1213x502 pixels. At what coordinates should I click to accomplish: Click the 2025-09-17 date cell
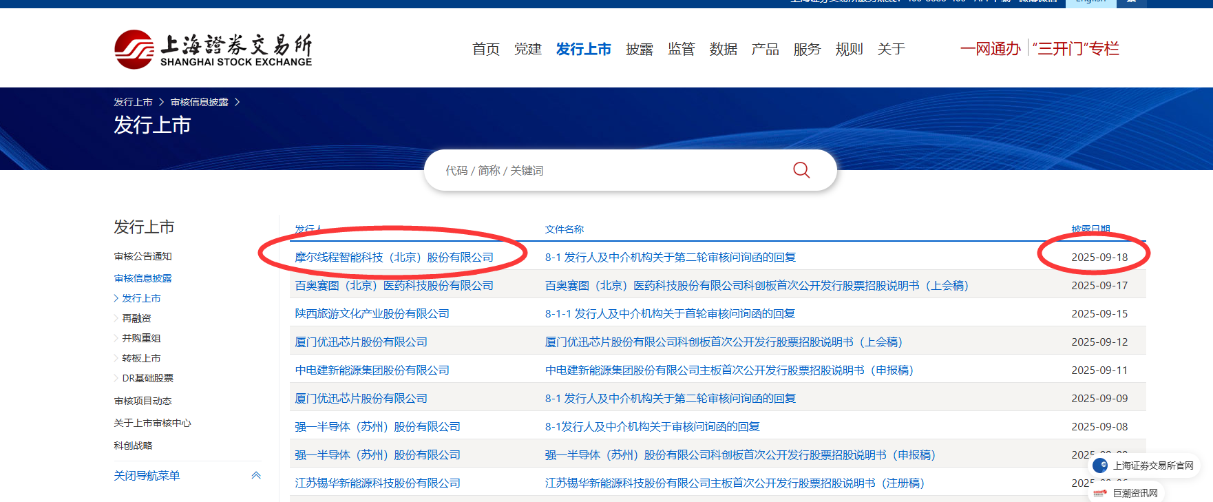point(1099,285)
